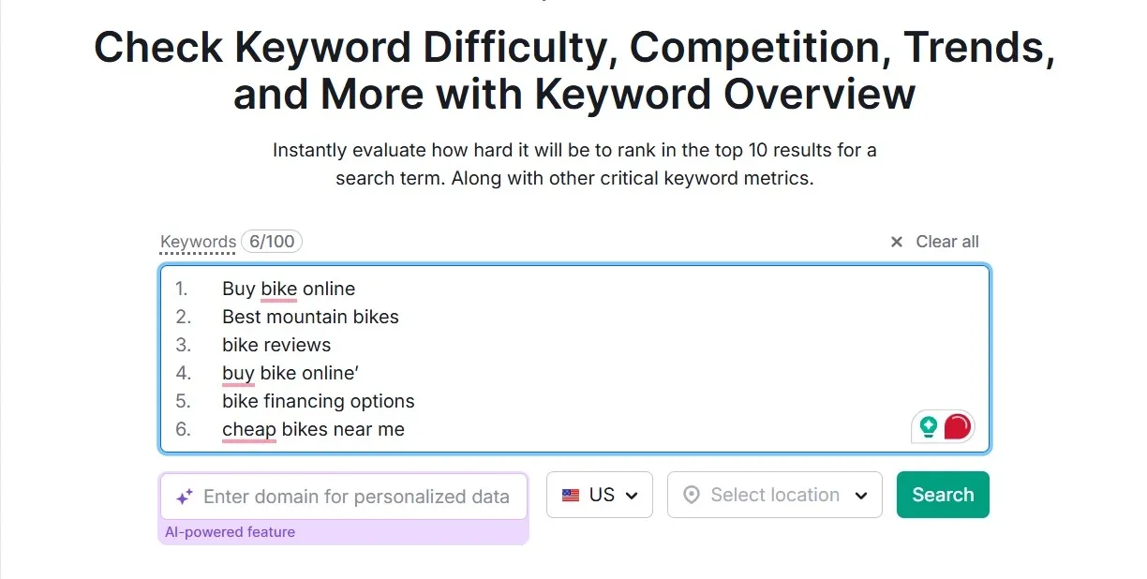Image resolution: width=1147 pixels, height=579 pixels.
Task: Click the 'bike financing options' keyword line
Action: pyautogui.click(x=318, y=401)
